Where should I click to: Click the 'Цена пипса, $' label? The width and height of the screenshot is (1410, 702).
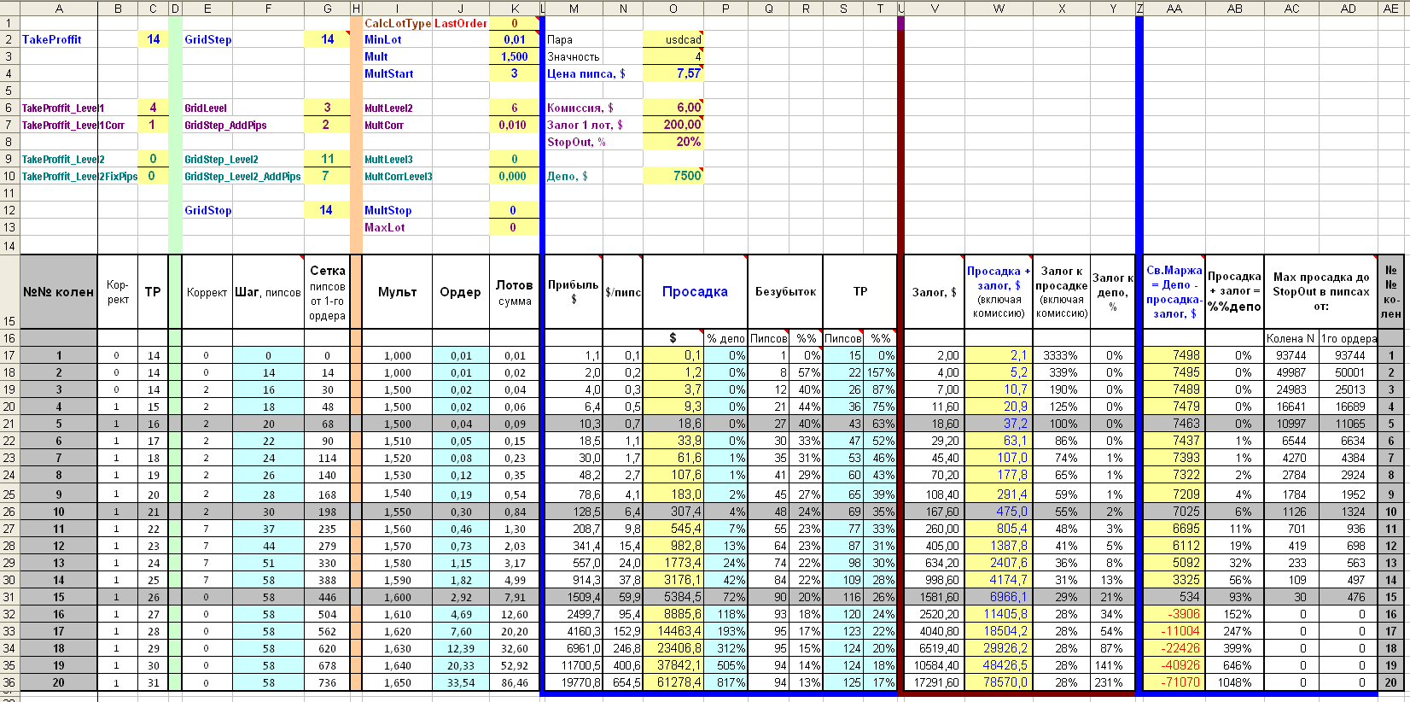(x=586, y=73)
